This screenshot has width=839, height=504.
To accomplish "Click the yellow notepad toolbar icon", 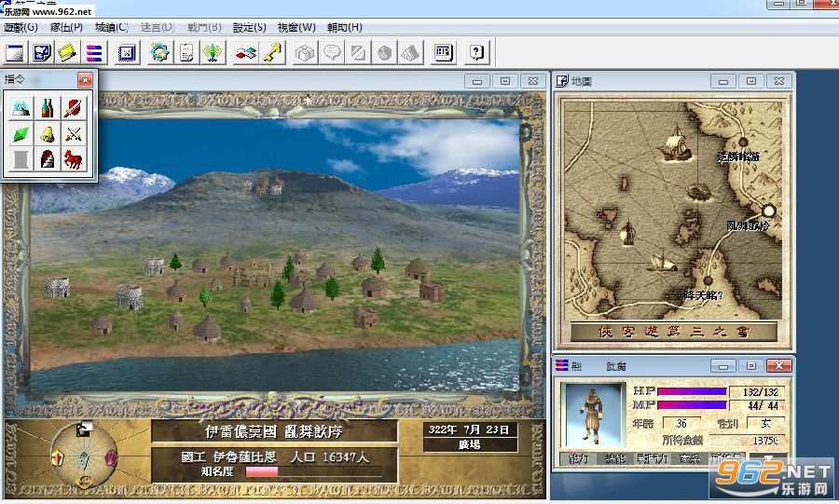I will pos(68,53).
